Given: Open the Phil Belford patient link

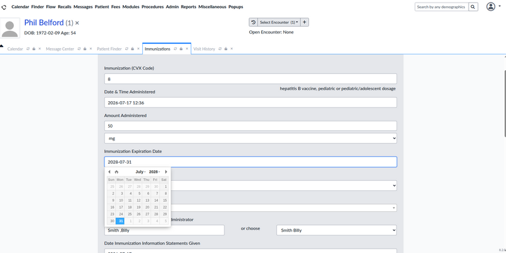Looking at the screenshot, I should pos(44,23).
